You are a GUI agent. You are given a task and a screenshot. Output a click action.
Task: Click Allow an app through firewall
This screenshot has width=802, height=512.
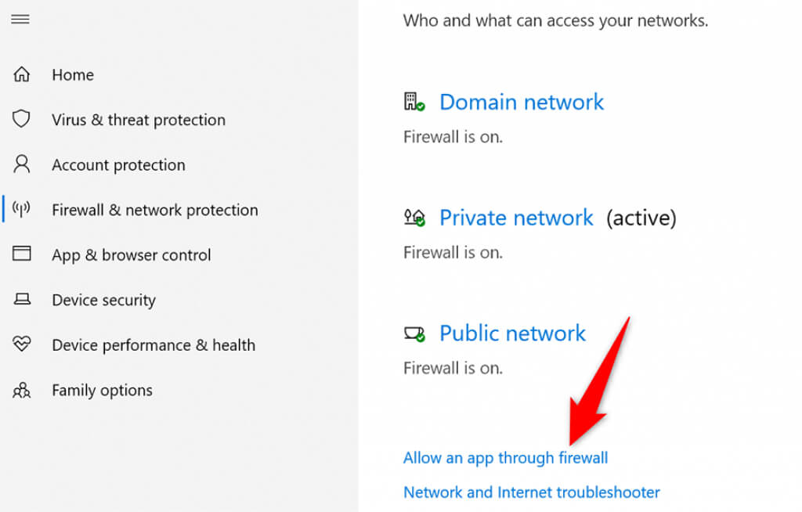pyautogui.click(x=505, y=458)
